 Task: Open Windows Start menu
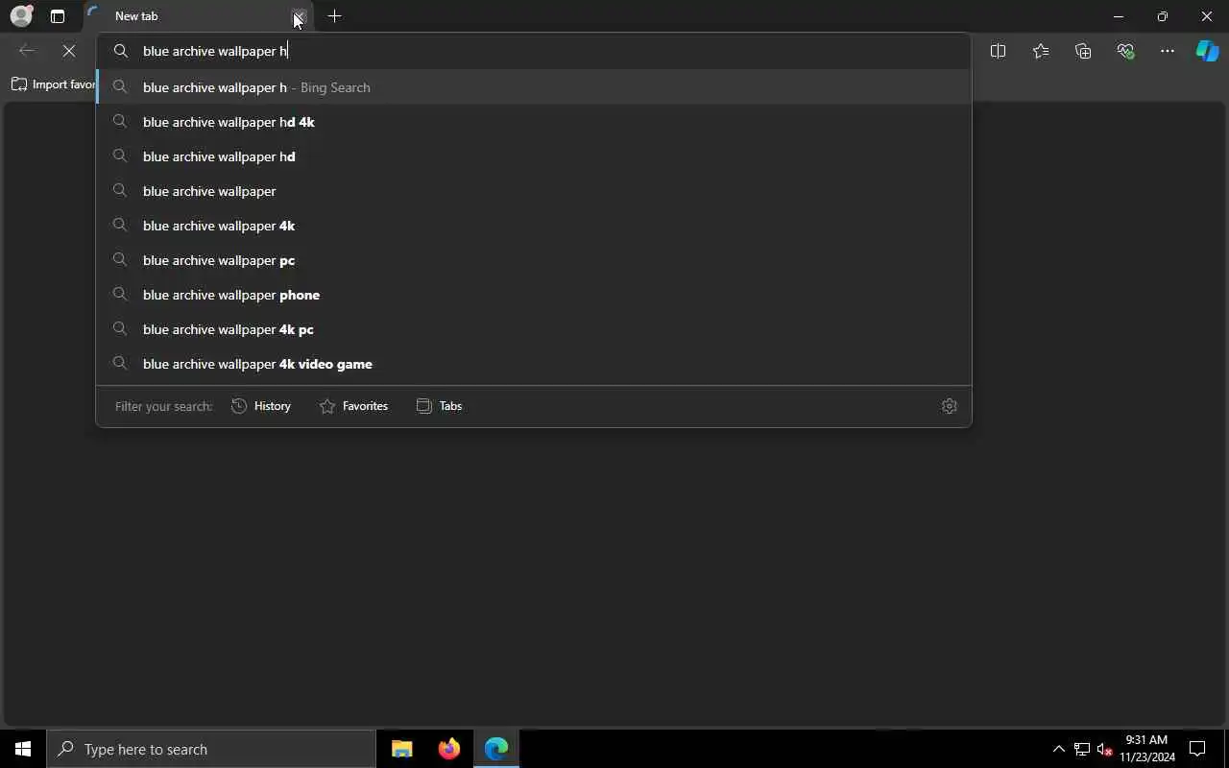(x=23, y=749)
